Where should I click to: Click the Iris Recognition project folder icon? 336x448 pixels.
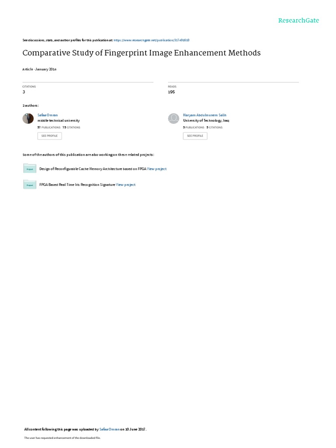point(30,184)
